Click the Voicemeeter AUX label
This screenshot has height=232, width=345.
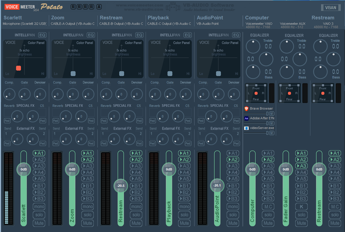point(293,24)
